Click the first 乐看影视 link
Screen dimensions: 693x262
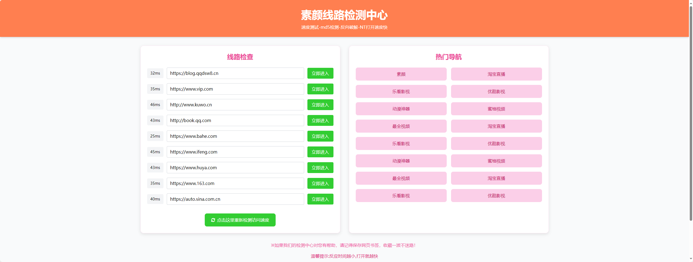click(x=401, y=91)
